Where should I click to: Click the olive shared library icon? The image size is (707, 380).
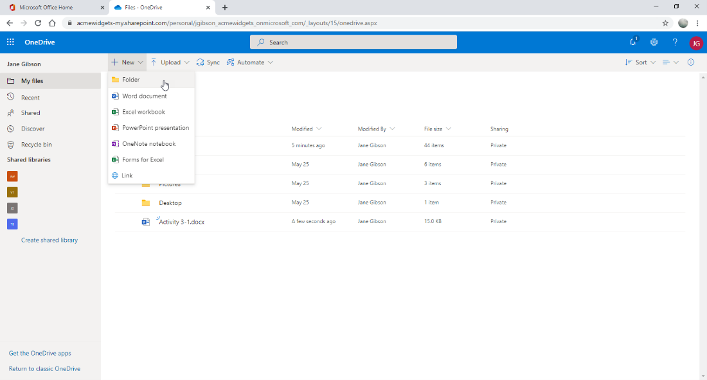pos(12,192)
